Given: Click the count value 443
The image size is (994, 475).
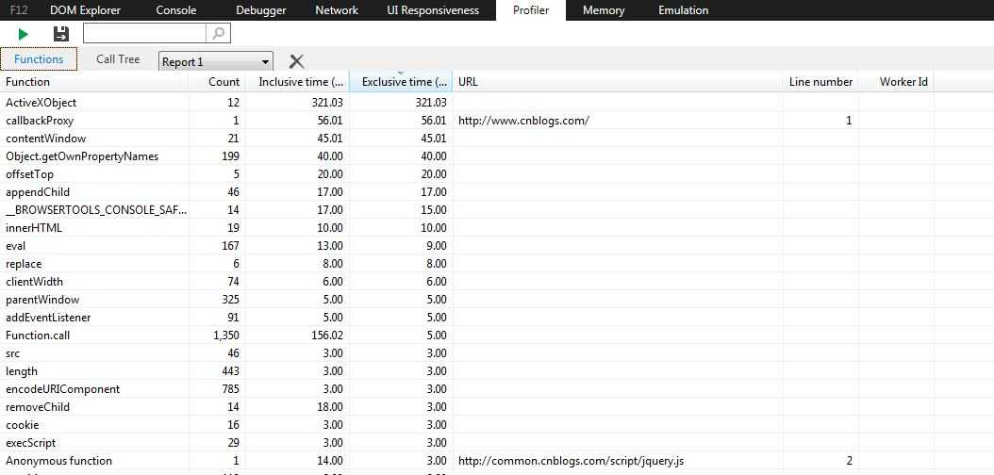Looking at the screenshot, I should click(231, 371).
